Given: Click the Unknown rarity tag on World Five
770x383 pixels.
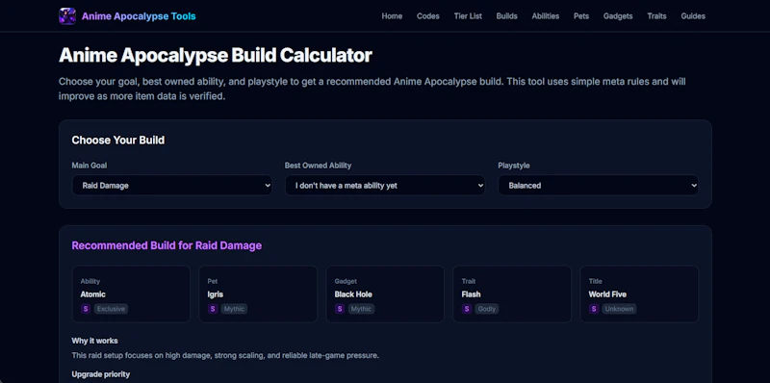Looking at the screenshot, I should (x=619, y=309).
